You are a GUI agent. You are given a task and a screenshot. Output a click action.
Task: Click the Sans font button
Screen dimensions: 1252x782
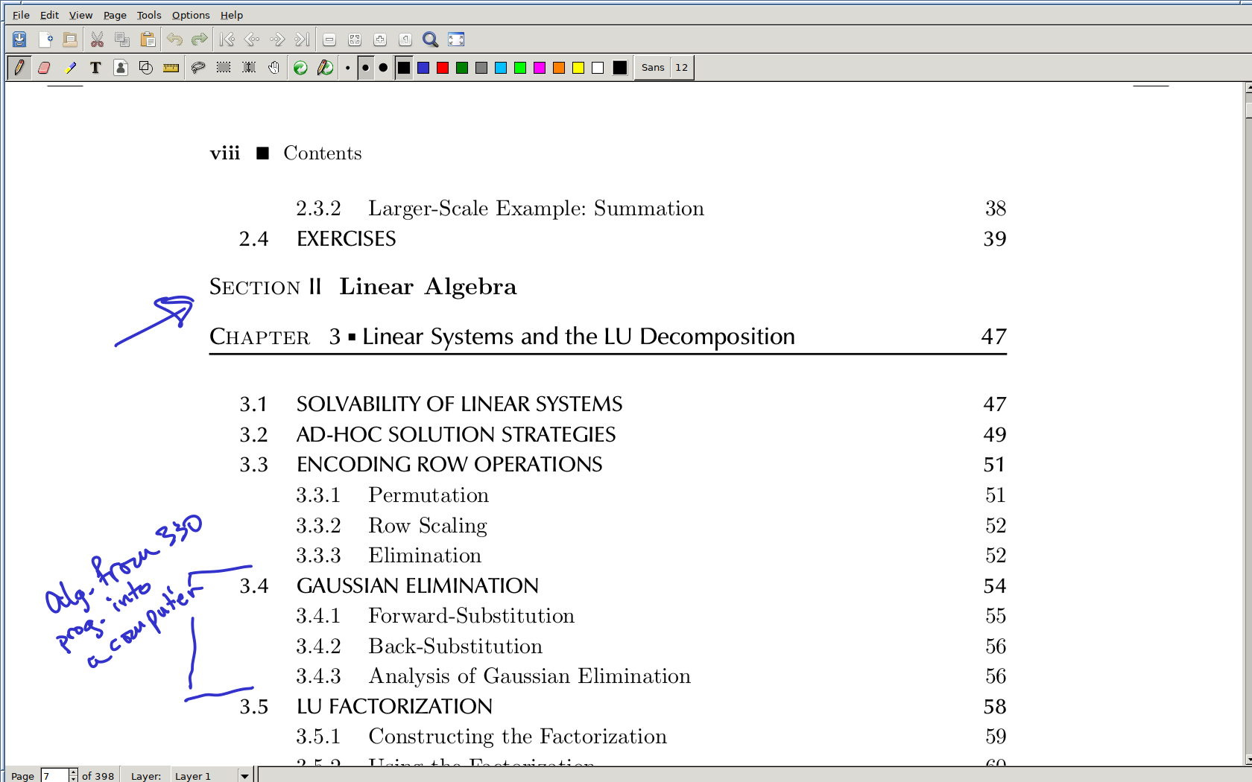pyautogui.click(x=653, y=68)
